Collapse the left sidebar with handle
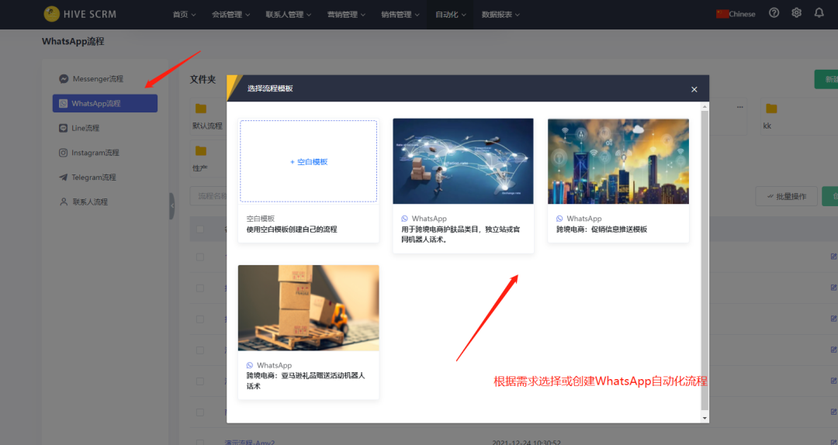The image size is (838, 445). (x=172, y=205)
